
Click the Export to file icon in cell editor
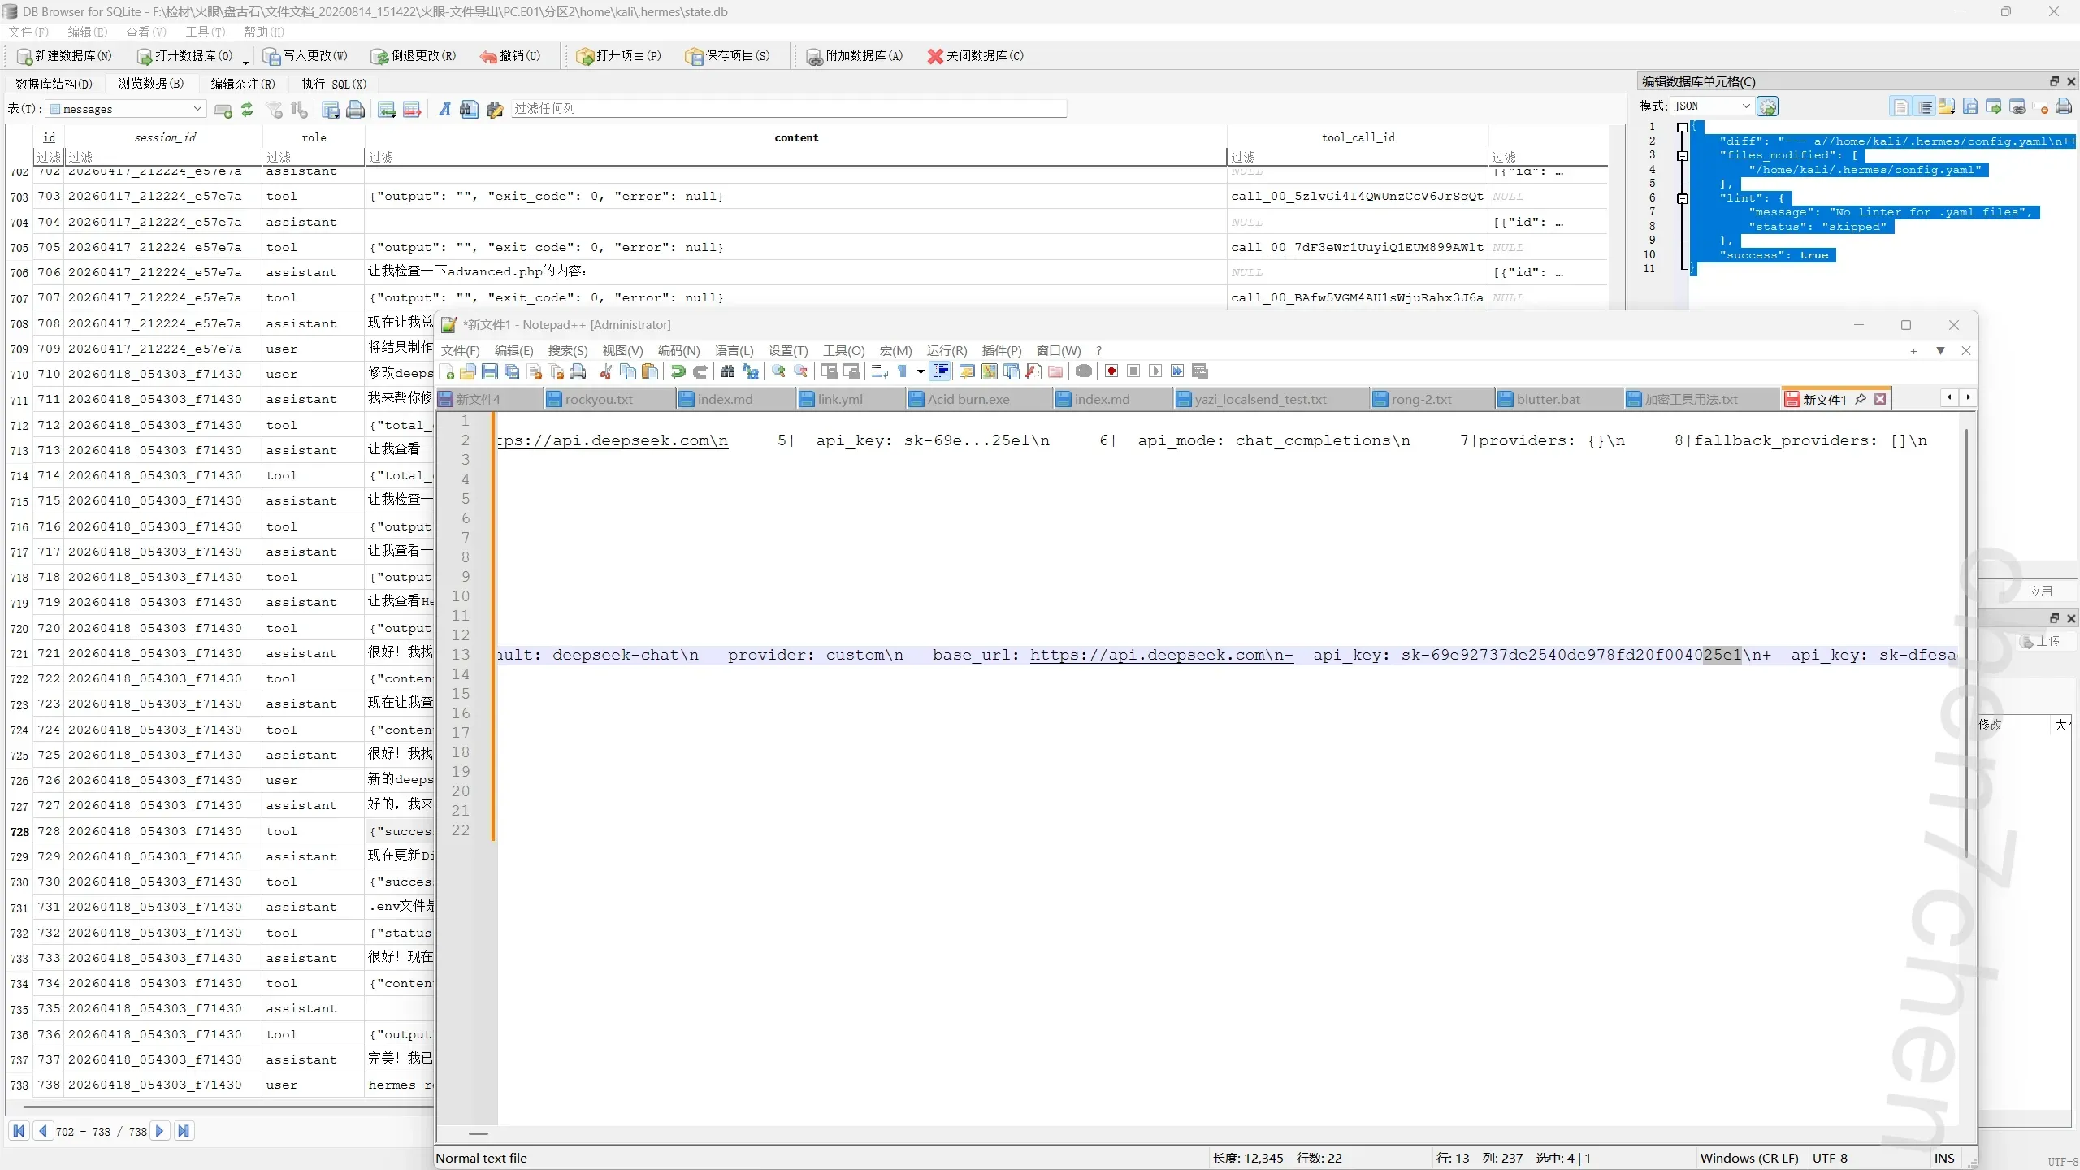1970,106
